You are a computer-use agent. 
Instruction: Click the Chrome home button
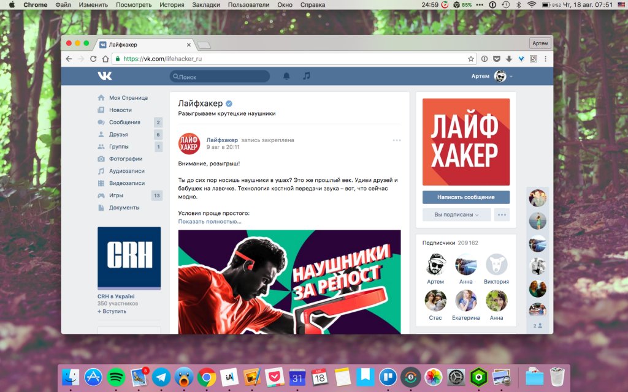click(x=105, y=59)
